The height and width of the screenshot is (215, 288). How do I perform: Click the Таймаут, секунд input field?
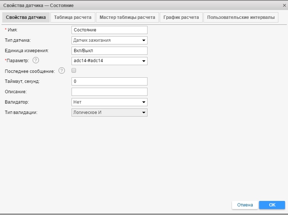coord(109,81)
